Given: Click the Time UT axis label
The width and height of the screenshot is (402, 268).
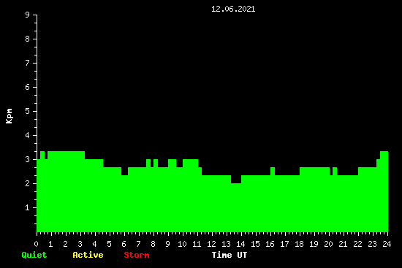Looking at the screenshot, I should point(230,255).
